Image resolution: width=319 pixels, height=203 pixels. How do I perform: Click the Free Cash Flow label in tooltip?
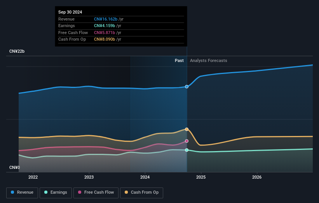[x=73, y=33]
